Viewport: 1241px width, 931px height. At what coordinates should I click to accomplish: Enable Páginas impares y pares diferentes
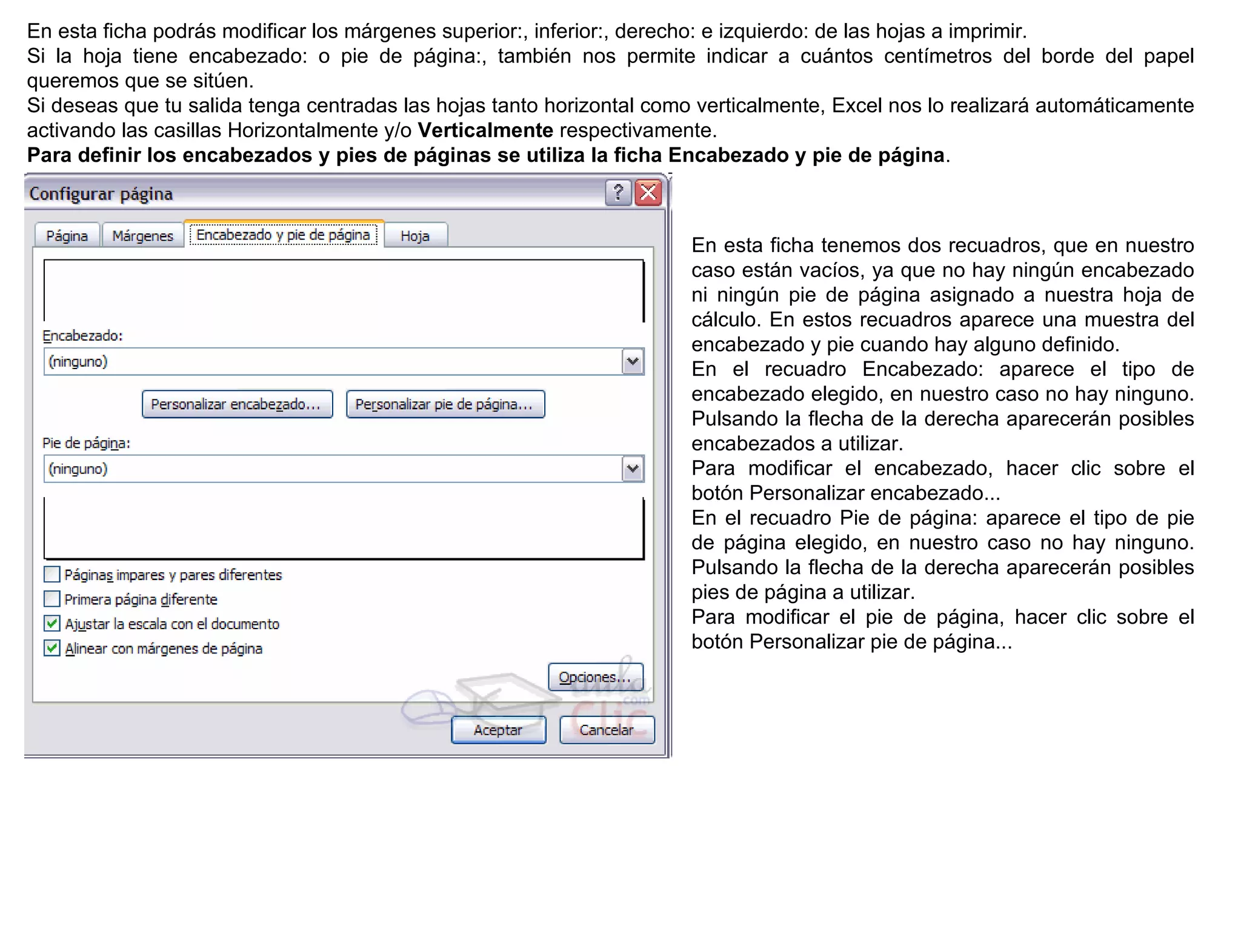pos(53,574)
